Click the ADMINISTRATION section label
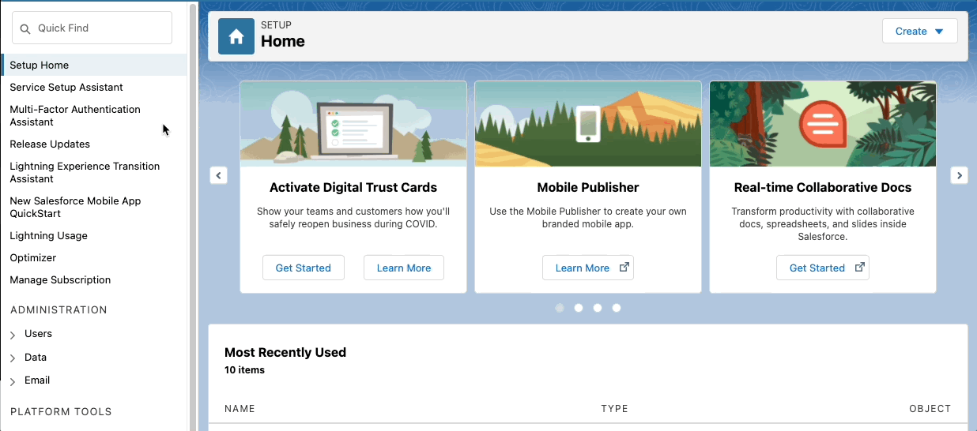Screen dimensions: 977x431 pos(58,309)
